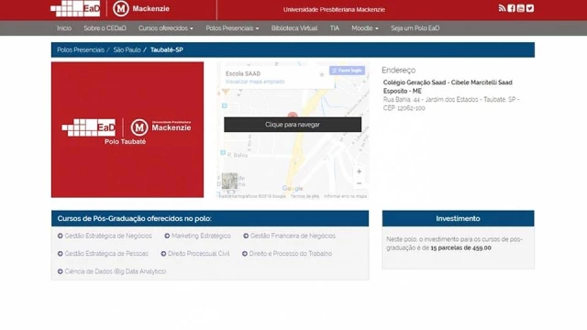Click the red map location pin

pos(293,115)
